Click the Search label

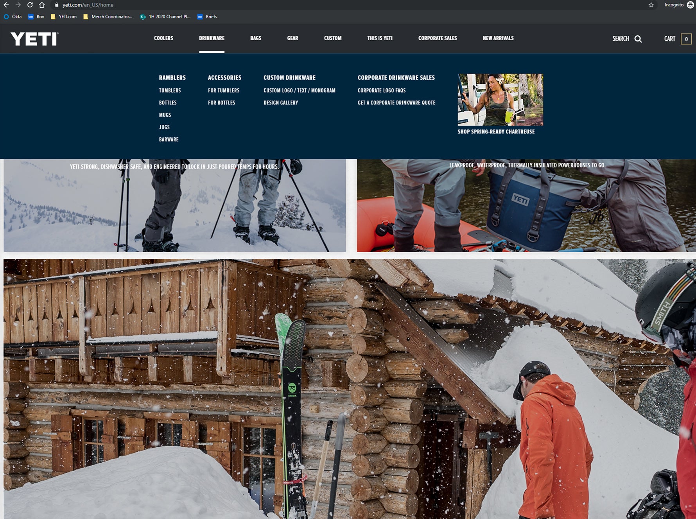point(621,39)
